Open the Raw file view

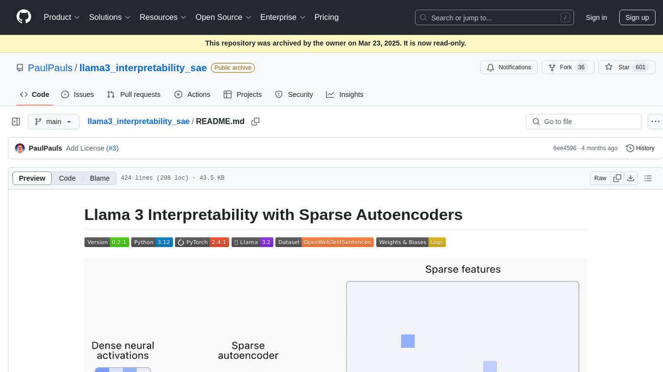pos(600,178)
